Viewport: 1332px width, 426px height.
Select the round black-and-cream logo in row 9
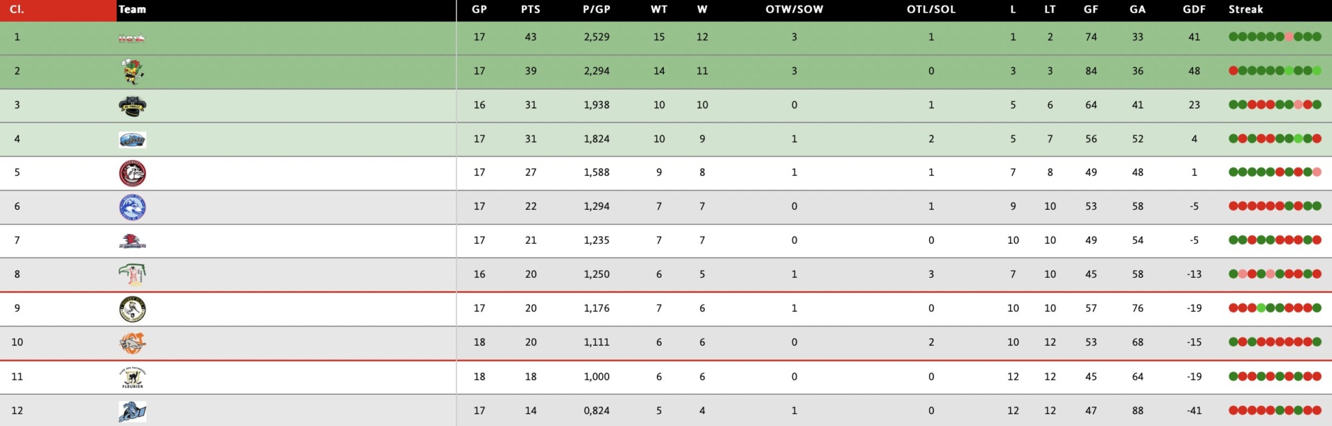point(133,309)
